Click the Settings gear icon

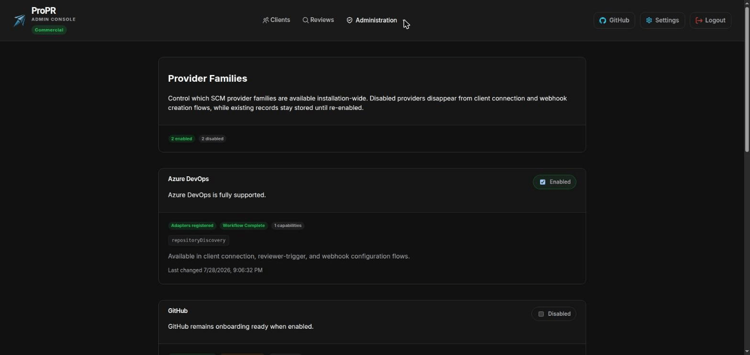click(x=649, y=21)
